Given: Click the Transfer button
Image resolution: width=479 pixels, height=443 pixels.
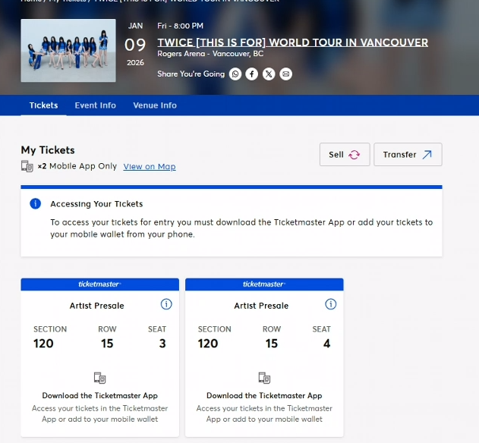Looking at the screenshot, I should [408, 155].
